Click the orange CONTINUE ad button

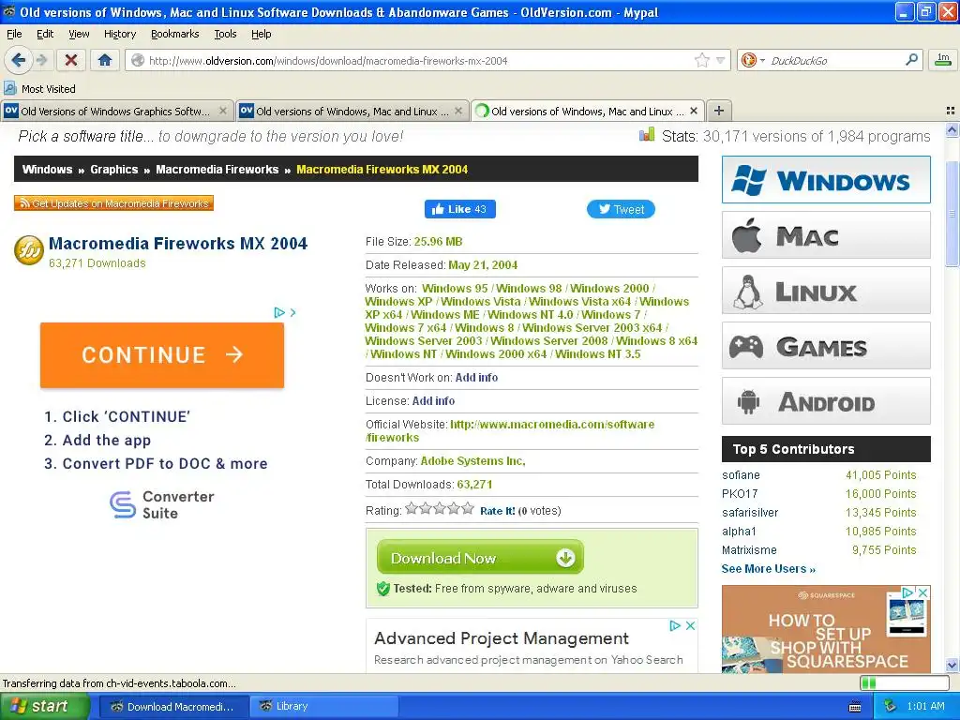pos(162,355)
